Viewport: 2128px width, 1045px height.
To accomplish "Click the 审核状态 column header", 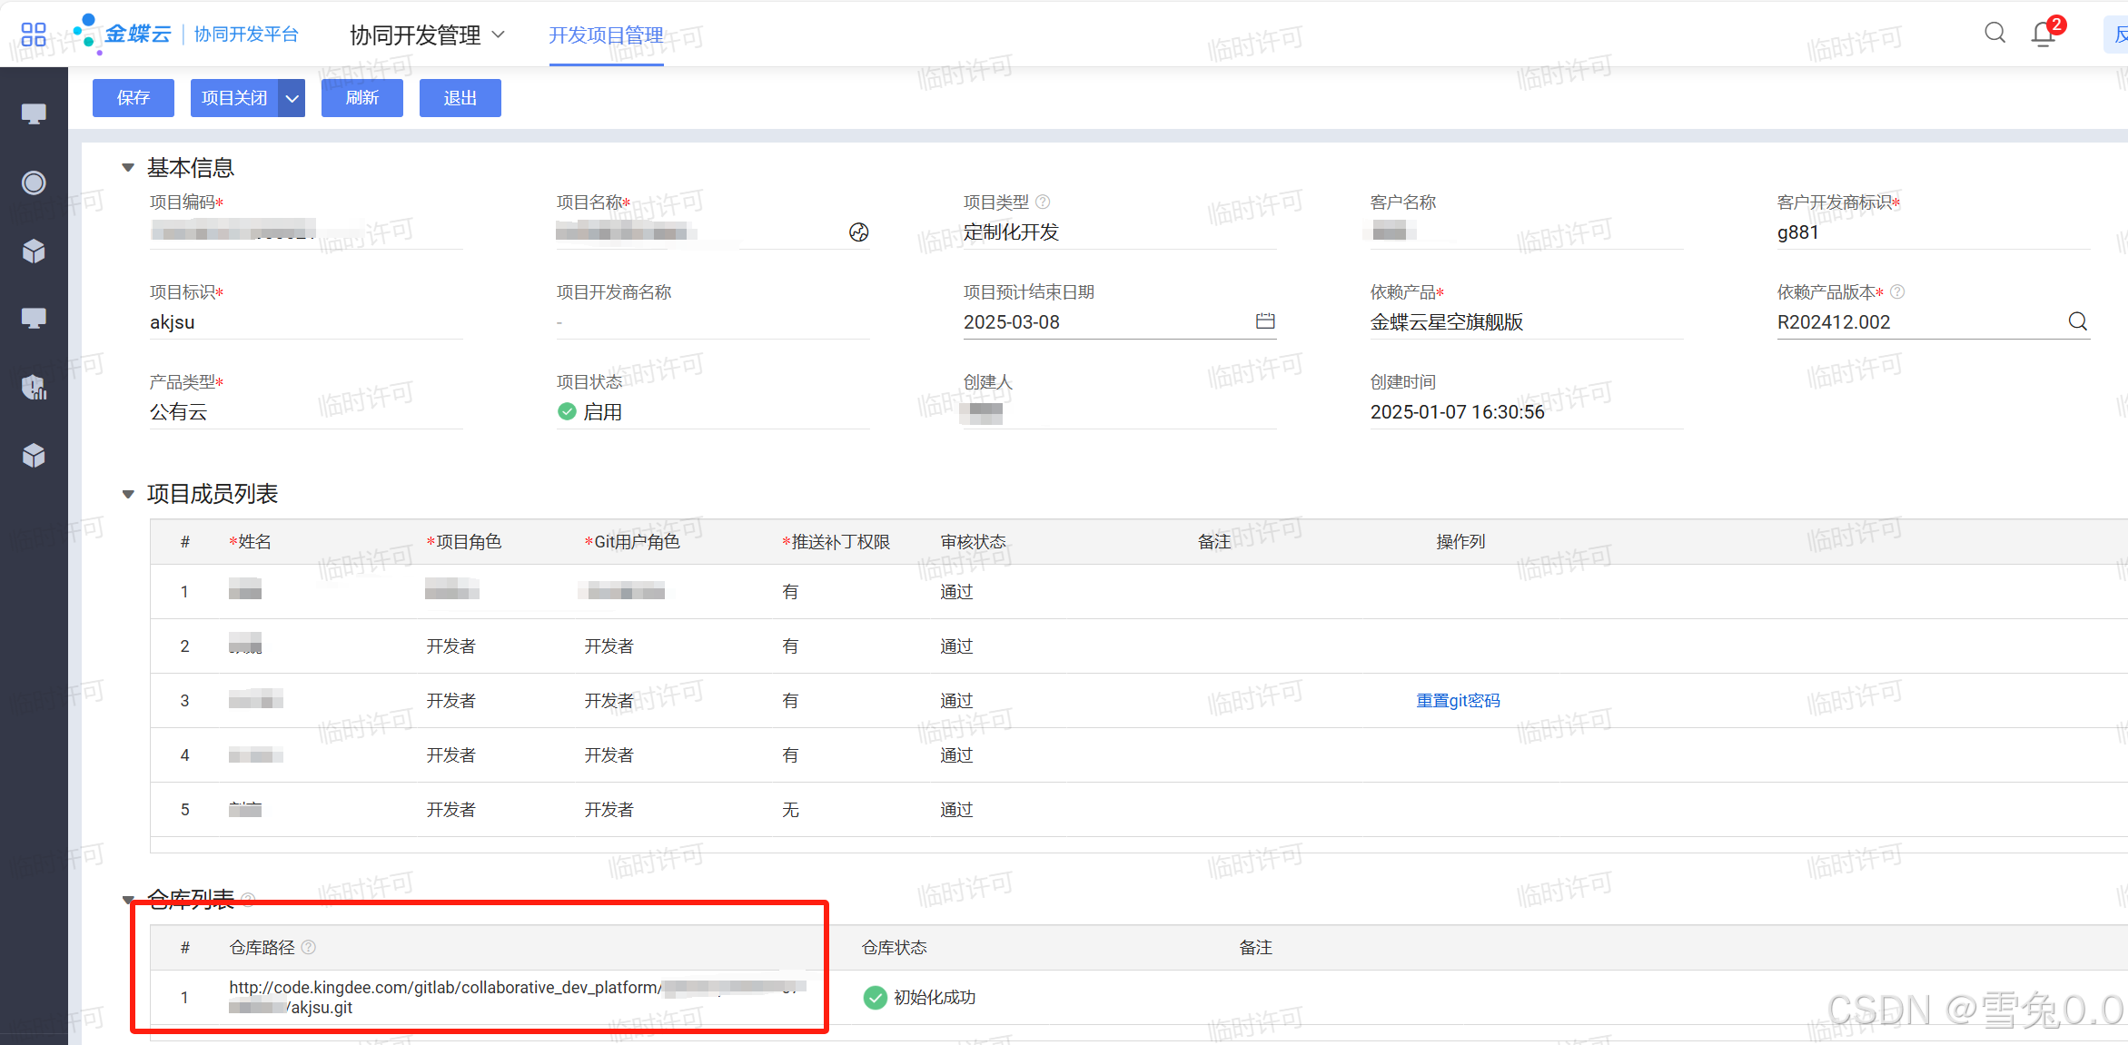I will click(973, 542).
